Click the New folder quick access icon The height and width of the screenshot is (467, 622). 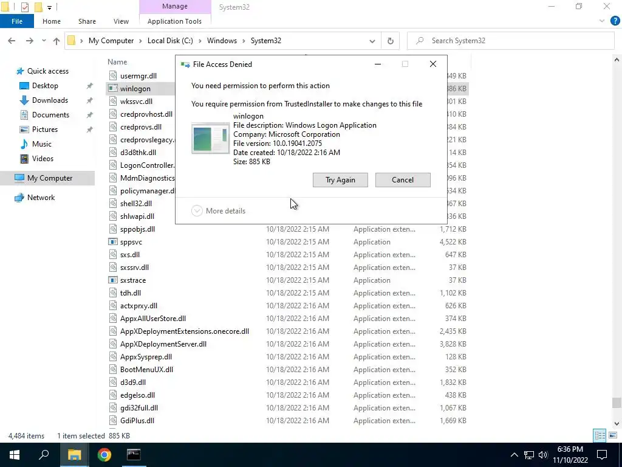click(38, 7)
